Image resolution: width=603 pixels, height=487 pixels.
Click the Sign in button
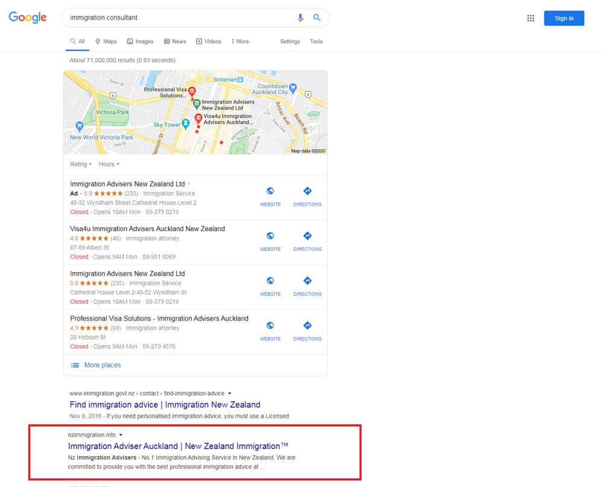(564, 18)
